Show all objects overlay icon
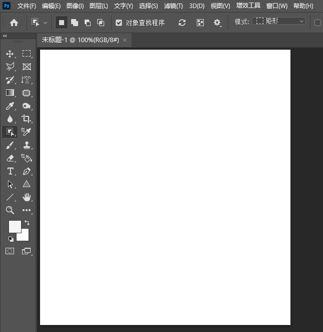This screenshot has height=332, width=323. pyautogui.click(x=200, y=23)
